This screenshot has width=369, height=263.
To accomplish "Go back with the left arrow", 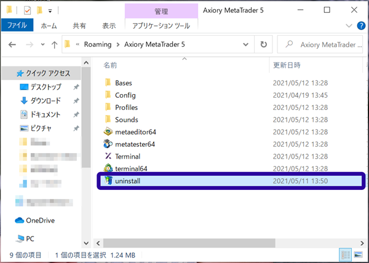I will pyautogui.click(x=12, y=44).
